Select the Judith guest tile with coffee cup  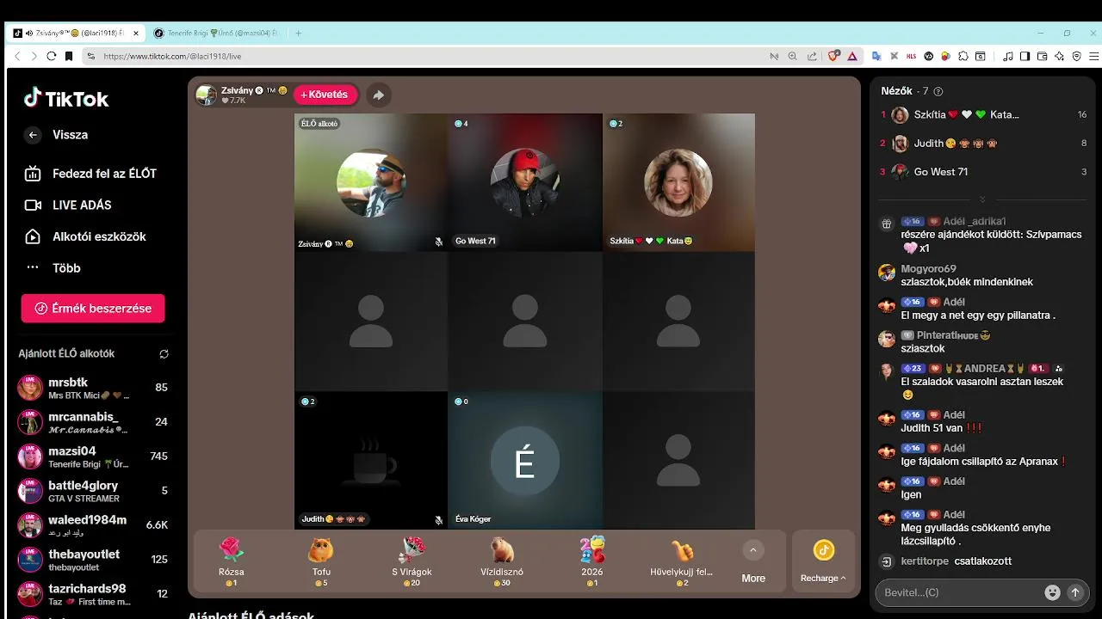click(371, 460)
